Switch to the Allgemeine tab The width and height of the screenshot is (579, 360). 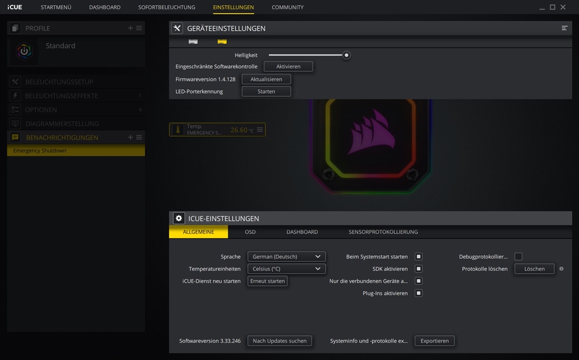[198, 232]
